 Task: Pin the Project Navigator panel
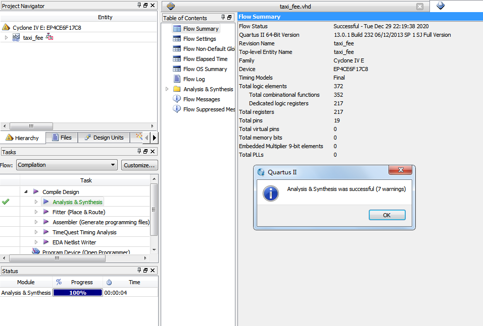coord(139,5)
